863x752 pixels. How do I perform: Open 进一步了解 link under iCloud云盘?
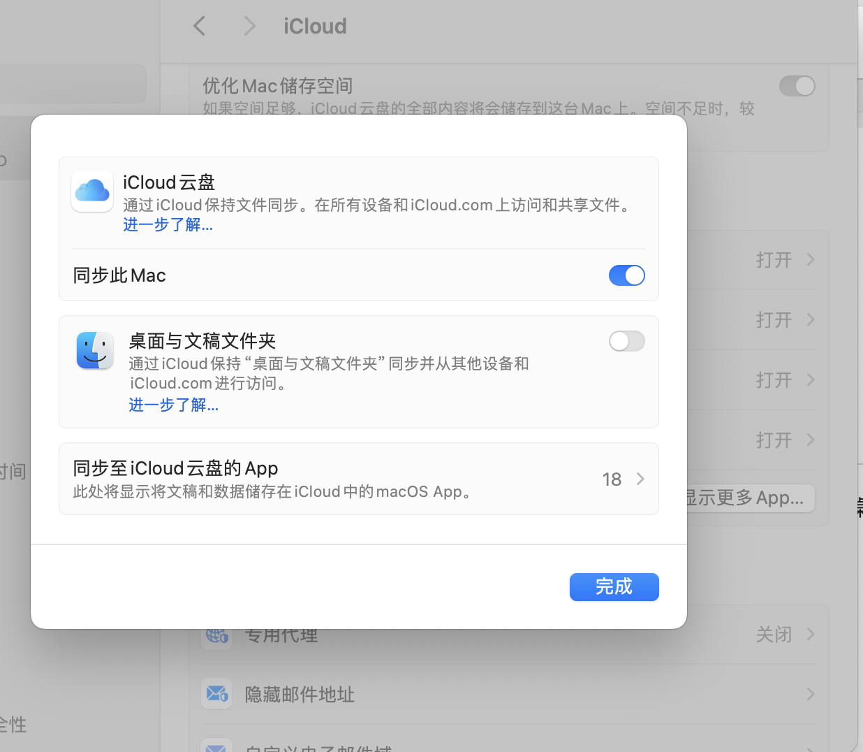[x=168, y=225]
